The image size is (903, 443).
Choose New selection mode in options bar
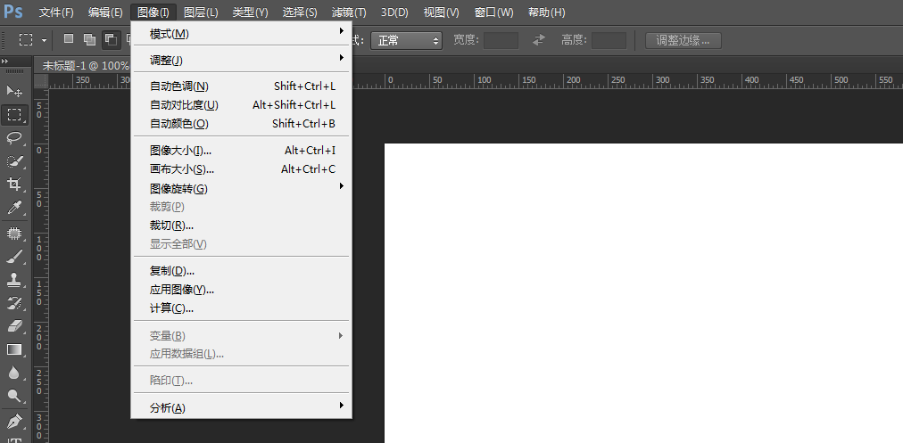[x=69, y=39]
